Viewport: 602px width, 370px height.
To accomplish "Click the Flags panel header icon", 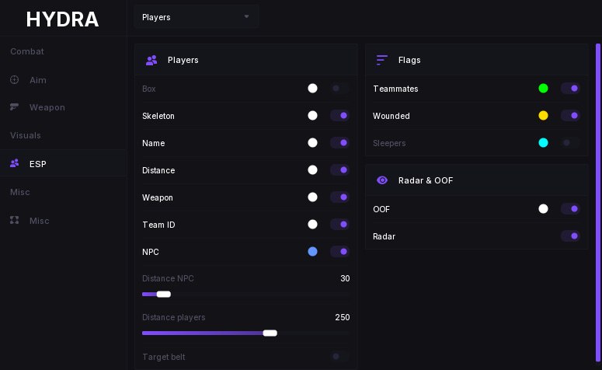I will click(x=382, y=60).
